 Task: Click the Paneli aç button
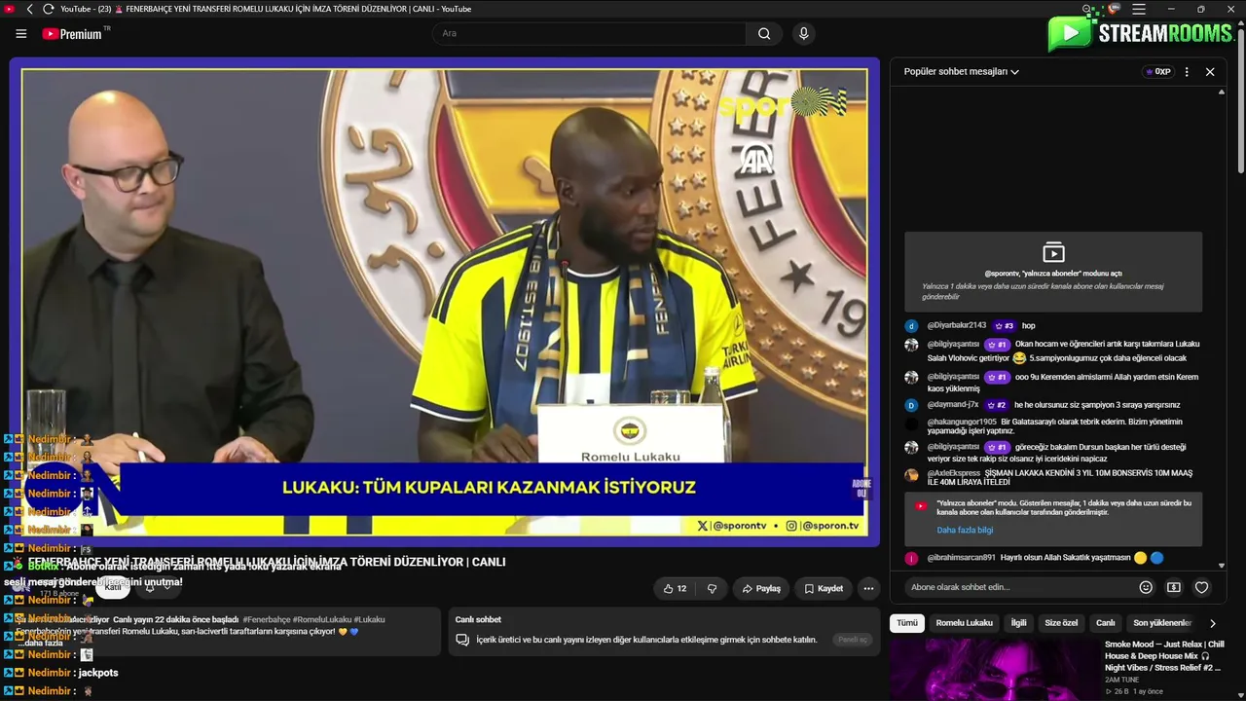[852, 640]
